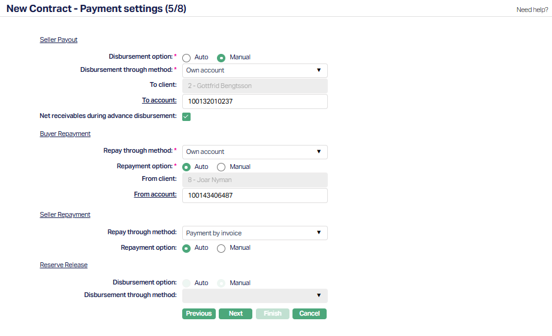
Task: Go to Next step of contract
Action: click(236, 313)
